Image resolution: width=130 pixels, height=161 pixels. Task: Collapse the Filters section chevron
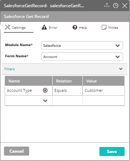[121, 69]
